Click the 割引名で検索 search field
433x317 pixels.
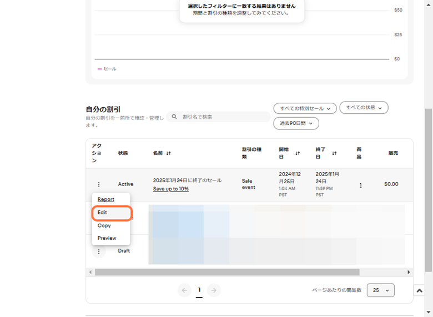tap(222, 117)
